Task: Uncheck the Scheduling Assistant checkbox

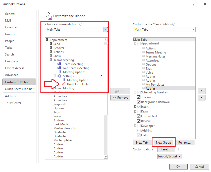Action: [x=139, y=92]
